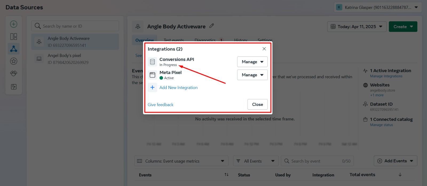Click Add New Integration link
The image size is (427, 186).
coord(179,88)
